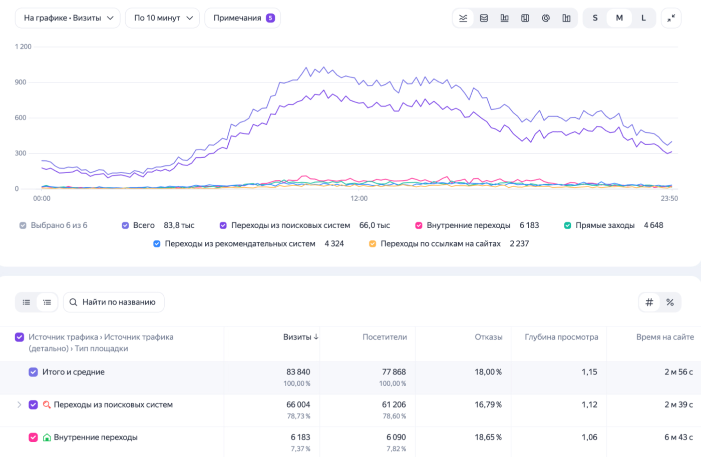Image resolution: width=701 pixels, height=457 pixels.
Task: Open the 'На графике · Визиты' dropdown
Action: tap(68, 18)
